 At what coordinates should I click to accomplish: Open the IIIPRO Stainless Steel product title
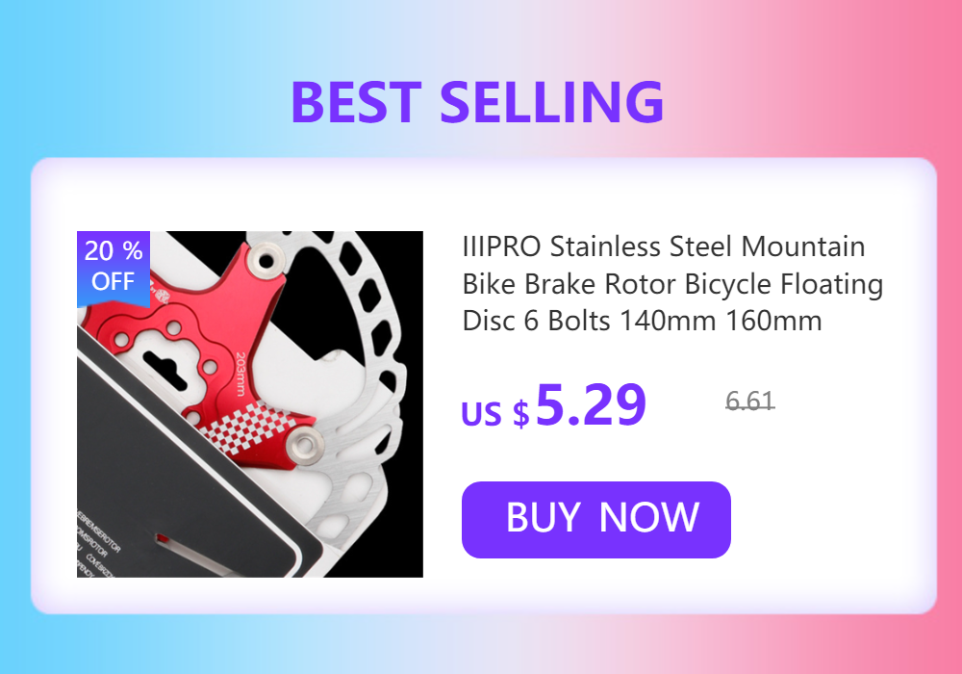672,284
